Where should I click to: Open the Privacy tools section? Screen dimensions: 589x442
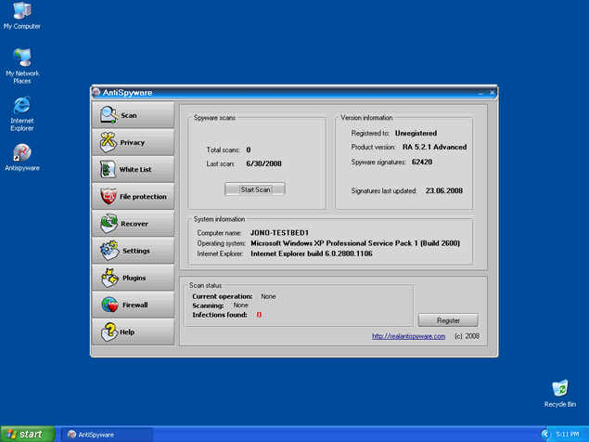(133, 142)
